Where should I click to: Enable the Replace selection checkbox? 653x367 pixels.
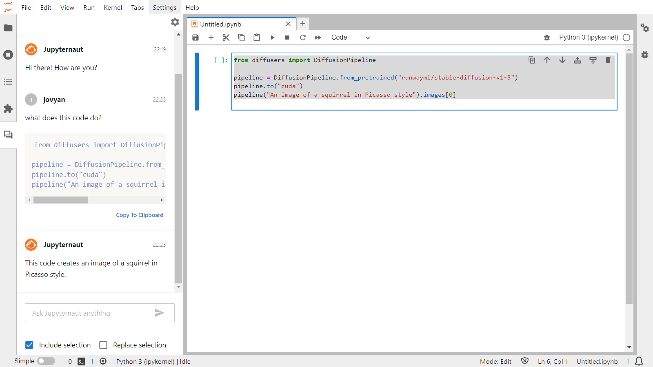[103, 345]
